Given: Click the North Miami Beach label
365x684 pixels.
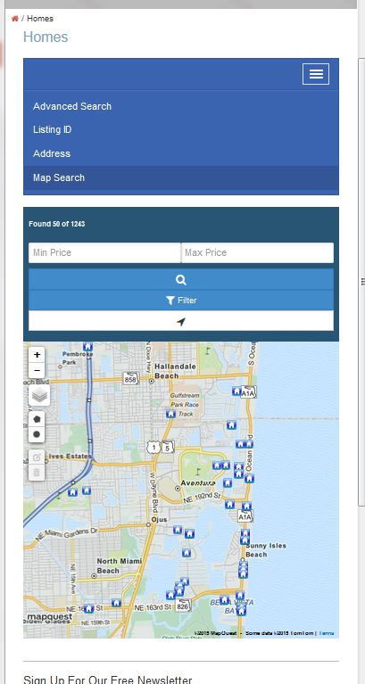Looking at the screenshot, I should pyautogui.click(x=120, y=565).
